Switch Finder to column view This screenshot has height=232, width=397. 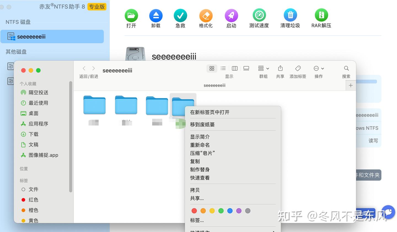(235, 68)
